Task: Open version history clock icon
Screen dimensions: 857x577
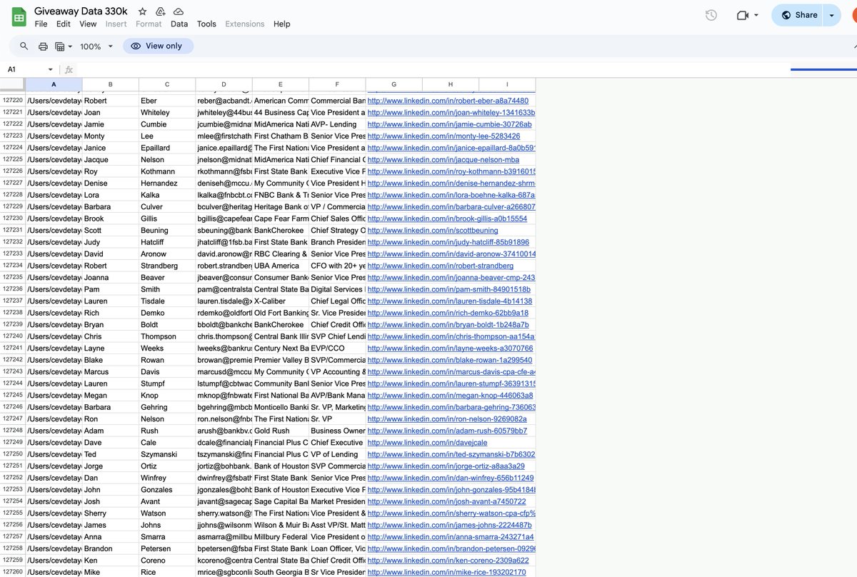Action: 711,15
